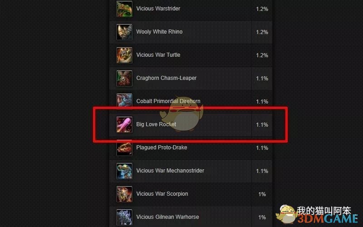Open the Craghorn Chasm-Leaper name link

pos(166,78)
